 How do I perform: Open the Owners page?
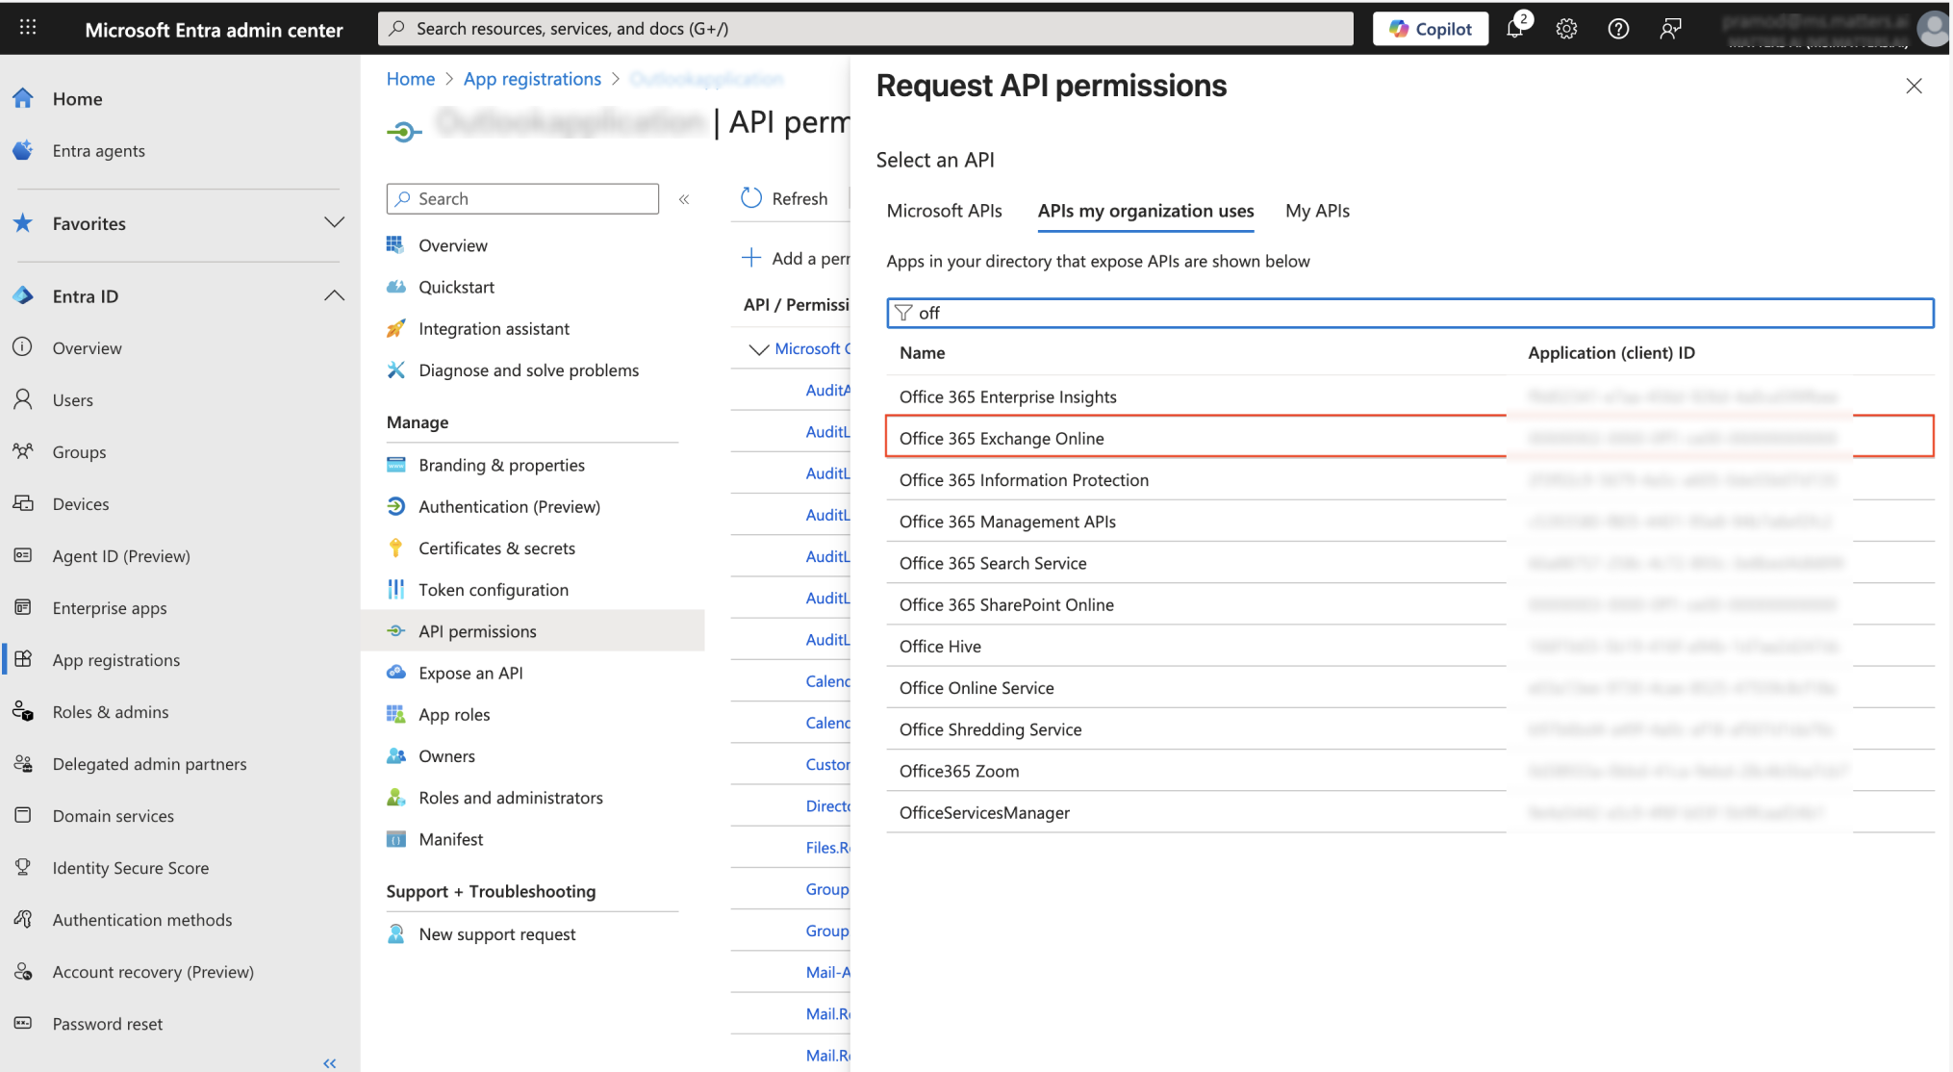point(447,756)
